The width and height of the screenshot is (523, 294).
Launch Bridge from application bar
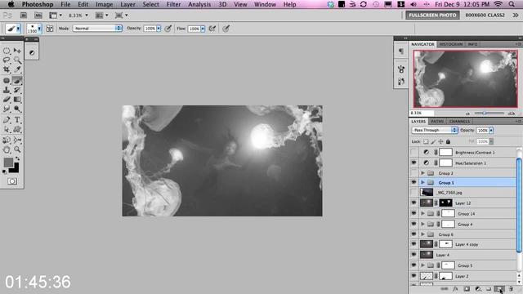24,16
